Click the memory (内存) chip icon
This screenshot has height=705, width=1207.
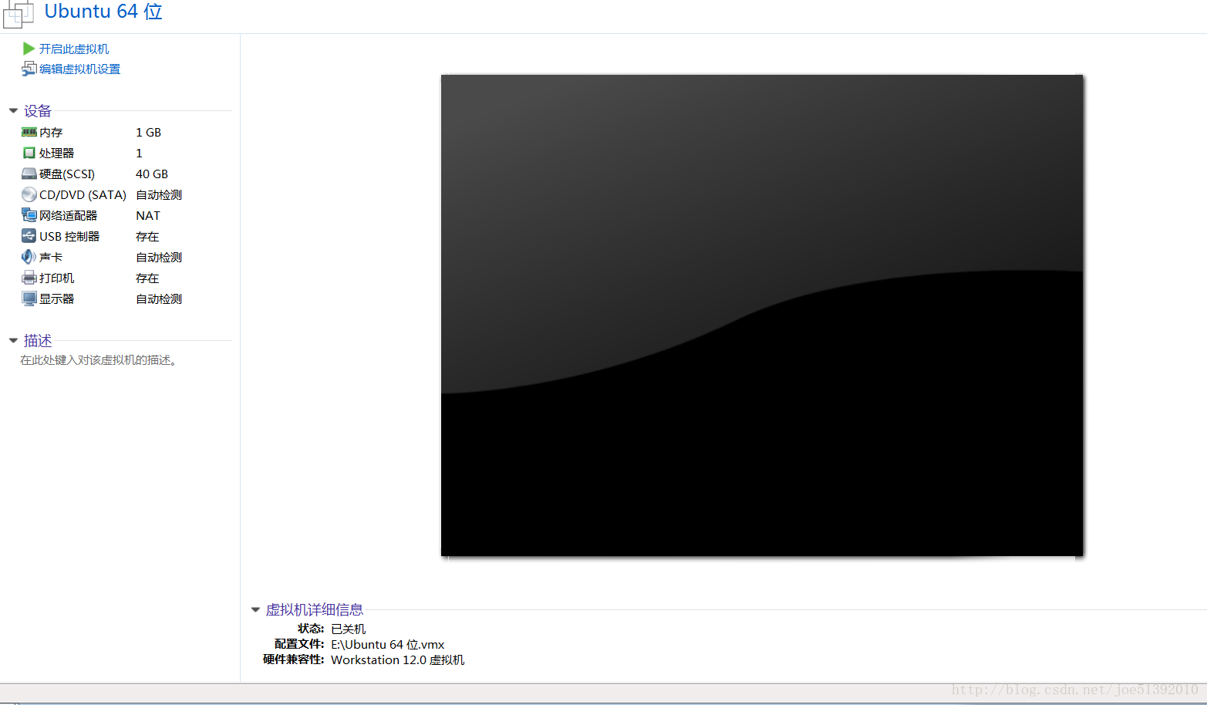click(29, 132)
